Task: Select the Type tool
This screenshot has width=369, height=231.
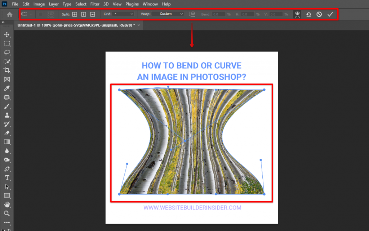Action: [x=7, y=178]
